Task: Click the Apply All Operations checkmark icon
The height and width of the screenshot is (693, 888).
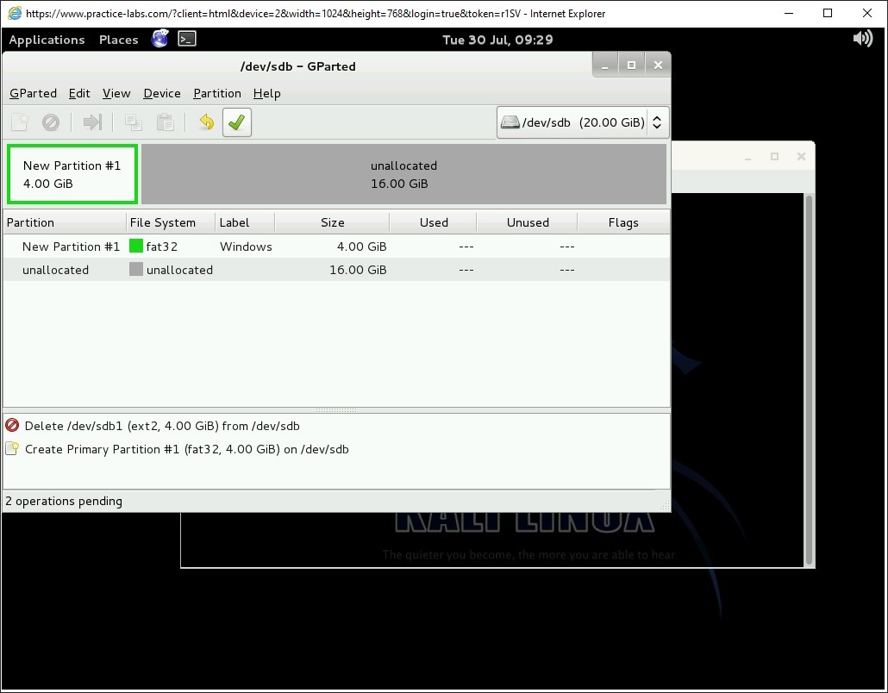Action: pos(236,122)
